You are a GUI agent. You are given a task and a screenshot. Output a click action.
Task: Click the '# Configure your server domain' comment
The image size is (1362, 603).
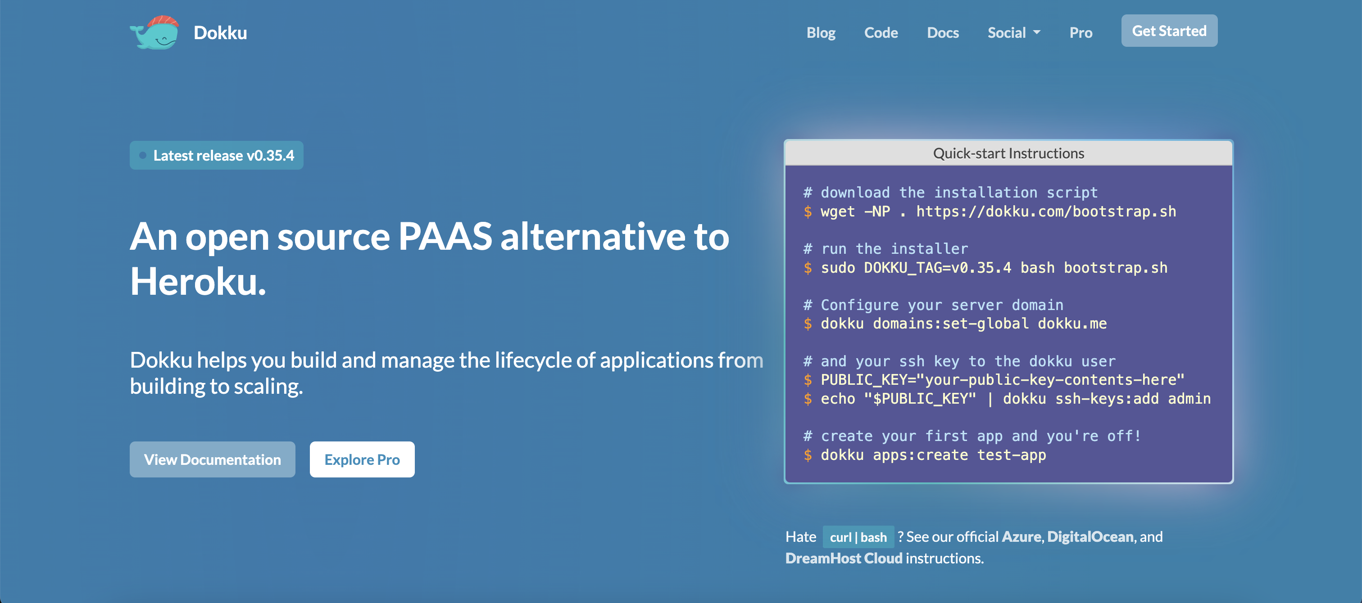pyautogui.click(x=933, y=305)
